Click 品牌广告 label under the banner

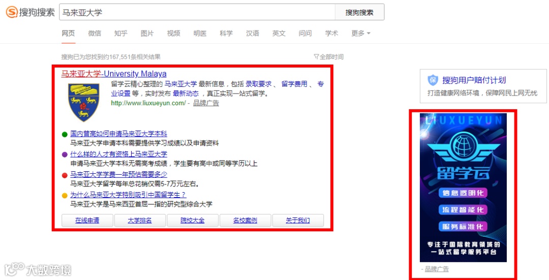click(x=437, y=269)
